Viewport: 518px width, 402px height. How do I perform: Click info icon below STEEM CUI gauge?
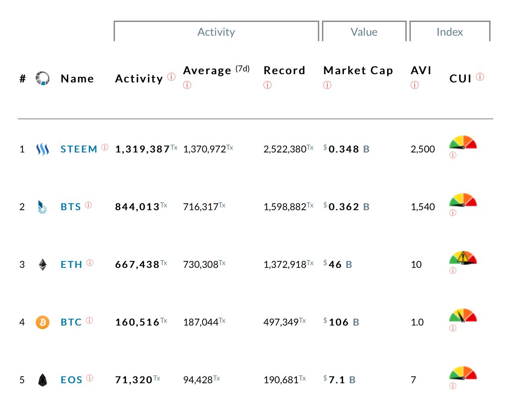[x=453, y=155]
